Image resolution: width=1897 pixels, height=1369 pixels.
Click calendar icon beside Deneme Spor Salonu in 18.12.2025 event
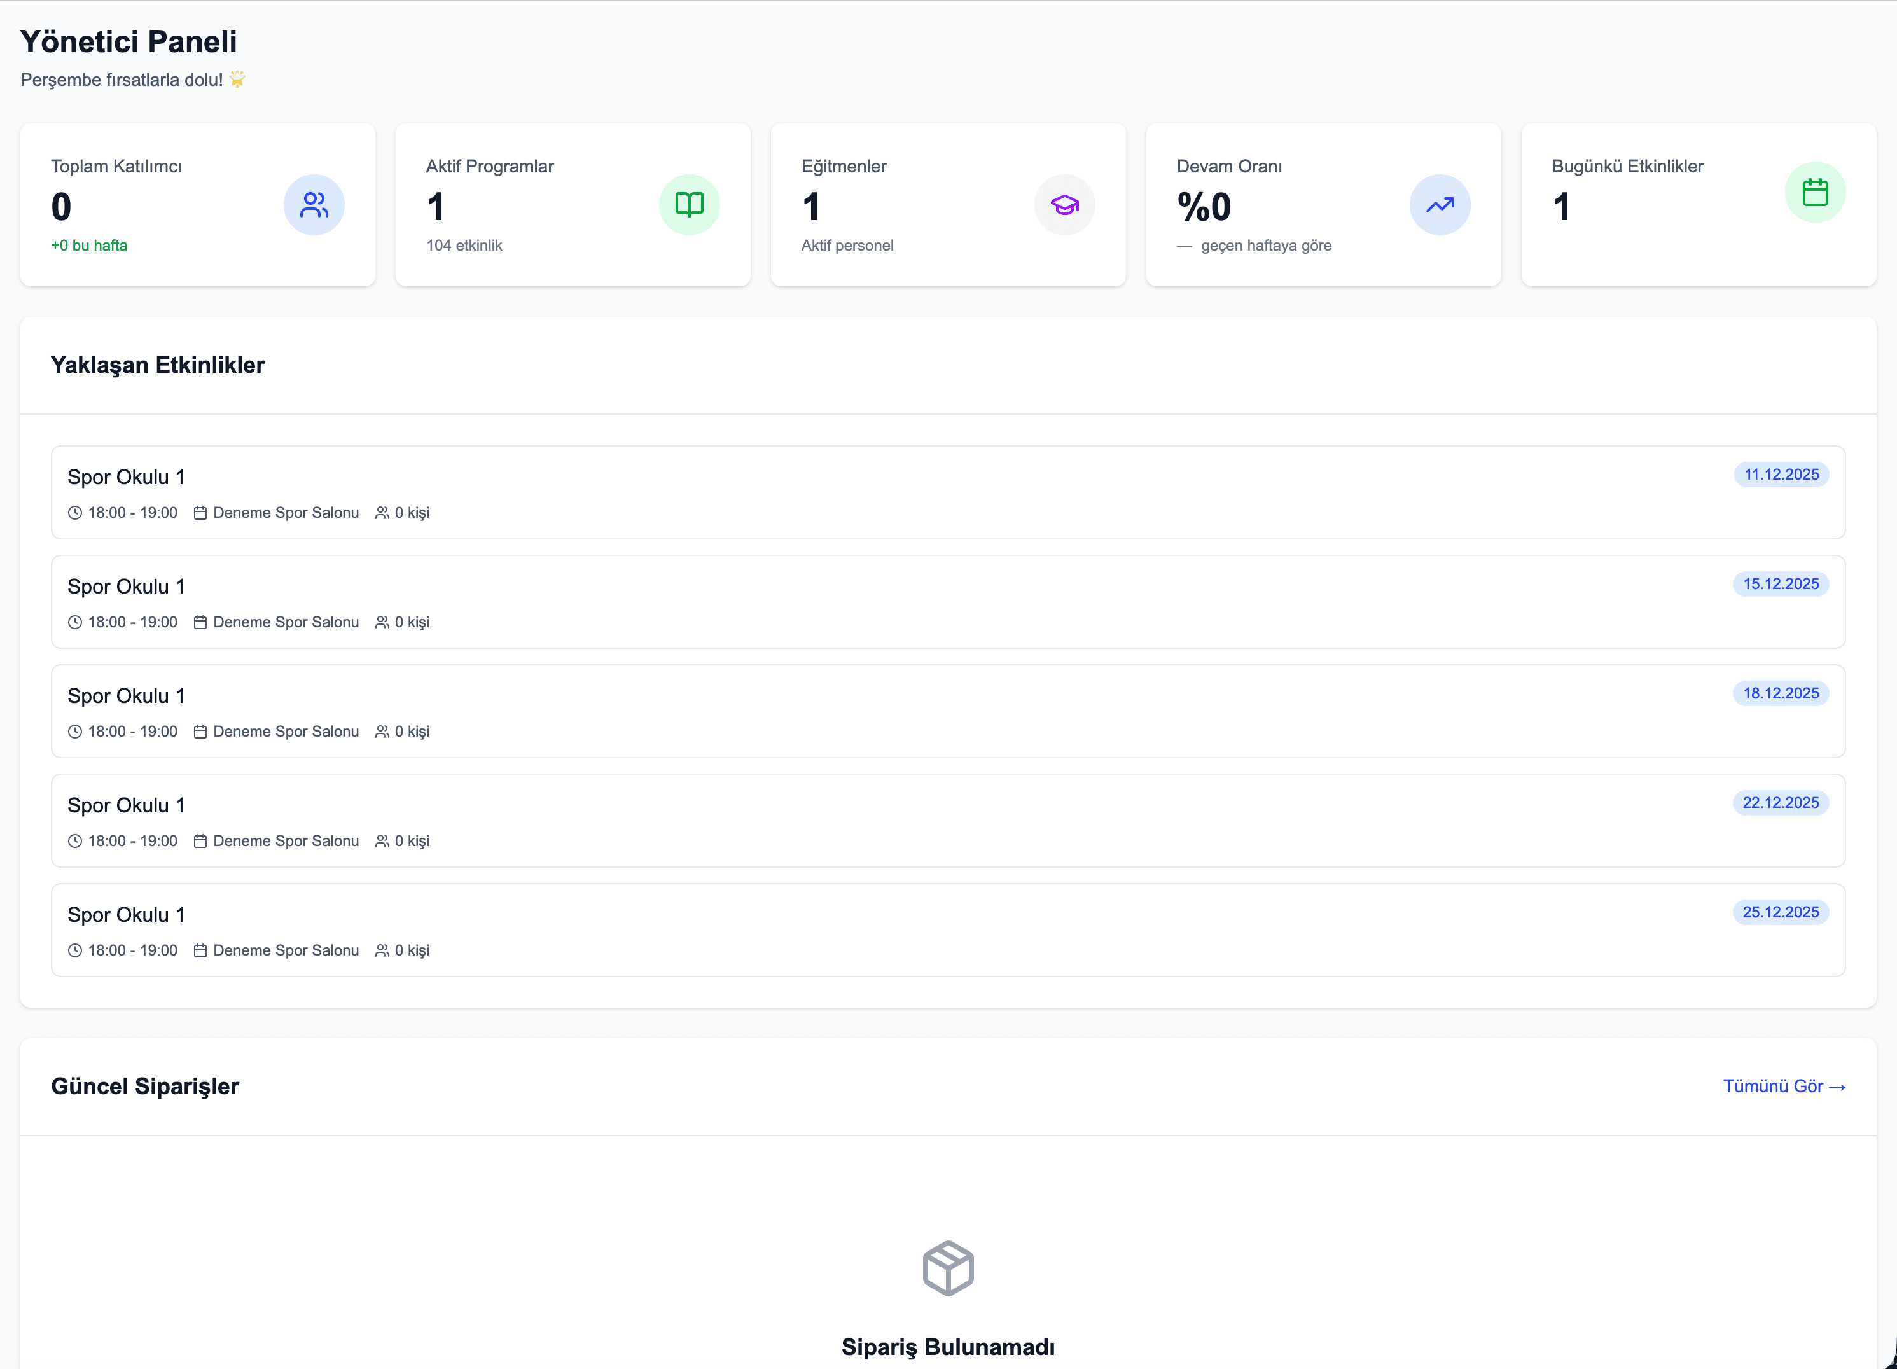(200, 732)
